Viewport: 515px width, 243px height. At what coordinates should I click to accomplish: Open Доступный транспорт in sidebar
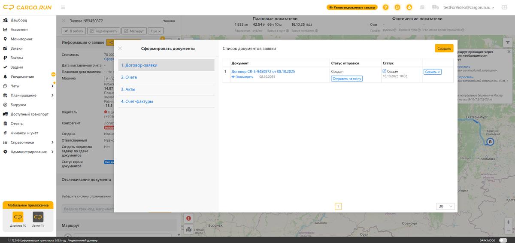tap(28, 114)
